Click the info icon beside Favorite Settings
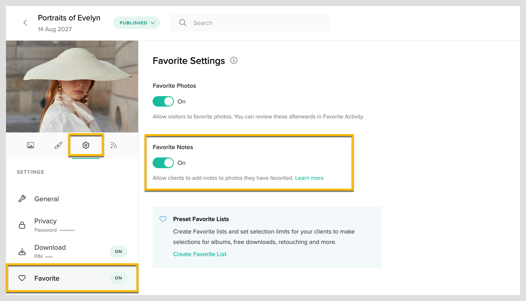The image size is (526, 301). tap(234, 61)
